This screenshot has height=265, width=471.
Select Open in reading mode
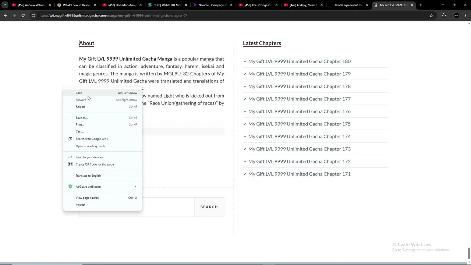[x=103, y=146]
